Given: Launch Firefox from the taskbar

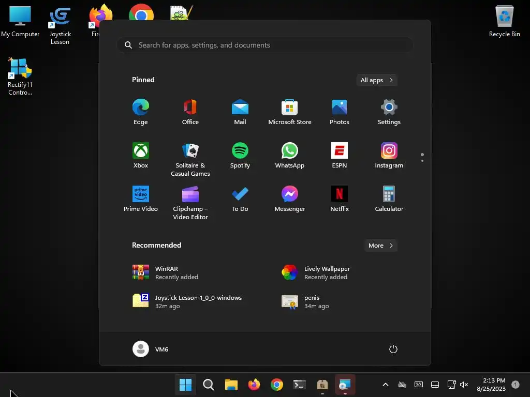Looking at the screenshot, I should tap(254, 385).
